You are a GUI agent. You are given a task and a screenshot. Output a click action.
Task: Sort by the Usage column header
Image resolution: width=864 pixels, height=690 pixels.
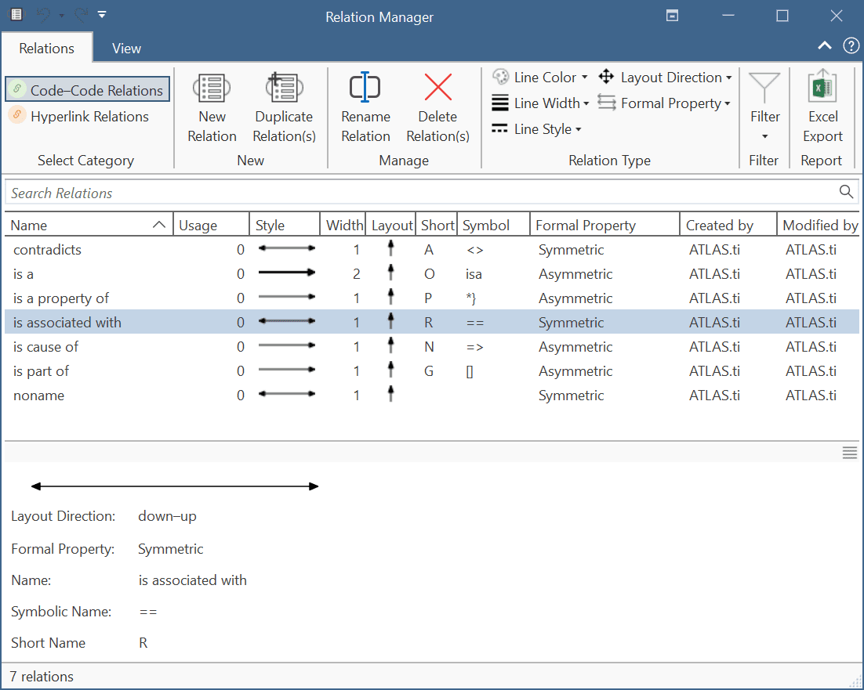tap(211, 225)
